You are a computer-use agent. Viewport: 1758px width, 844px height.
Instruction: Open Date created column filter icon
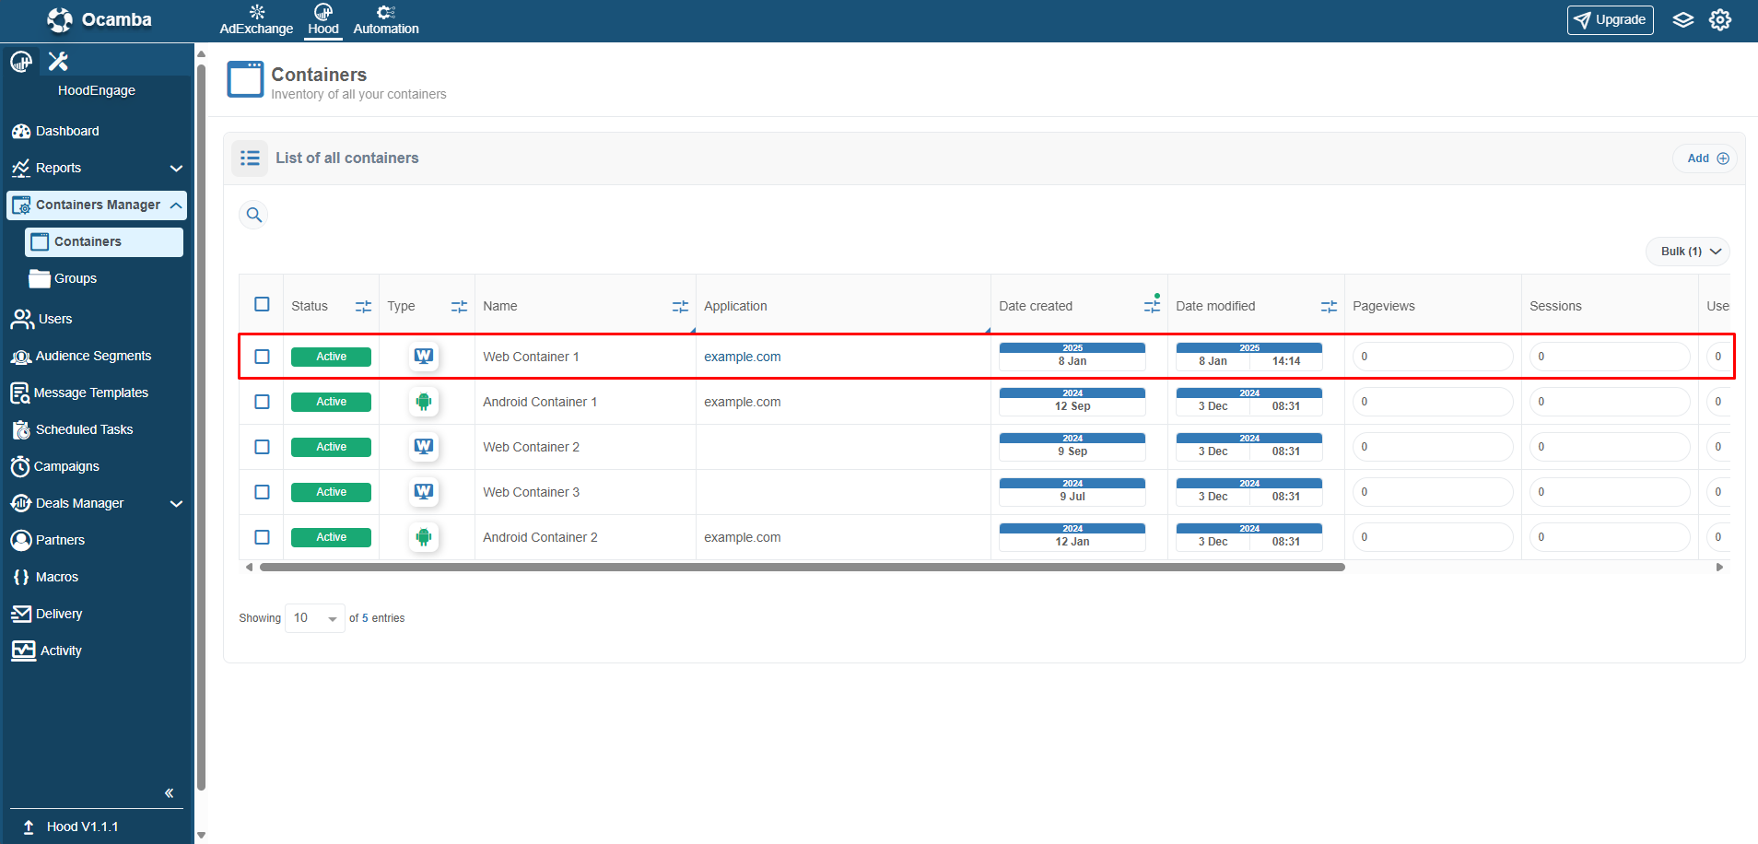coord(1152,306)
